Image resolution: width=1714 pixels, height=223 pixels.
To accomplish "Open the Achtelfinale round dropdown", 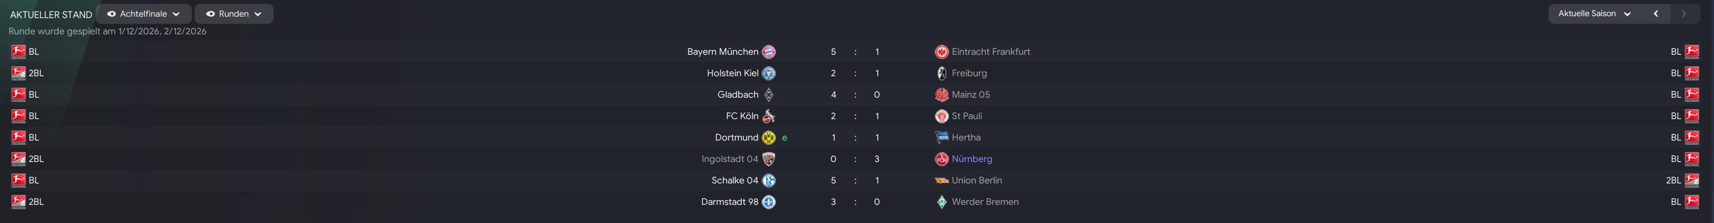I will click(x=144, y=14).
